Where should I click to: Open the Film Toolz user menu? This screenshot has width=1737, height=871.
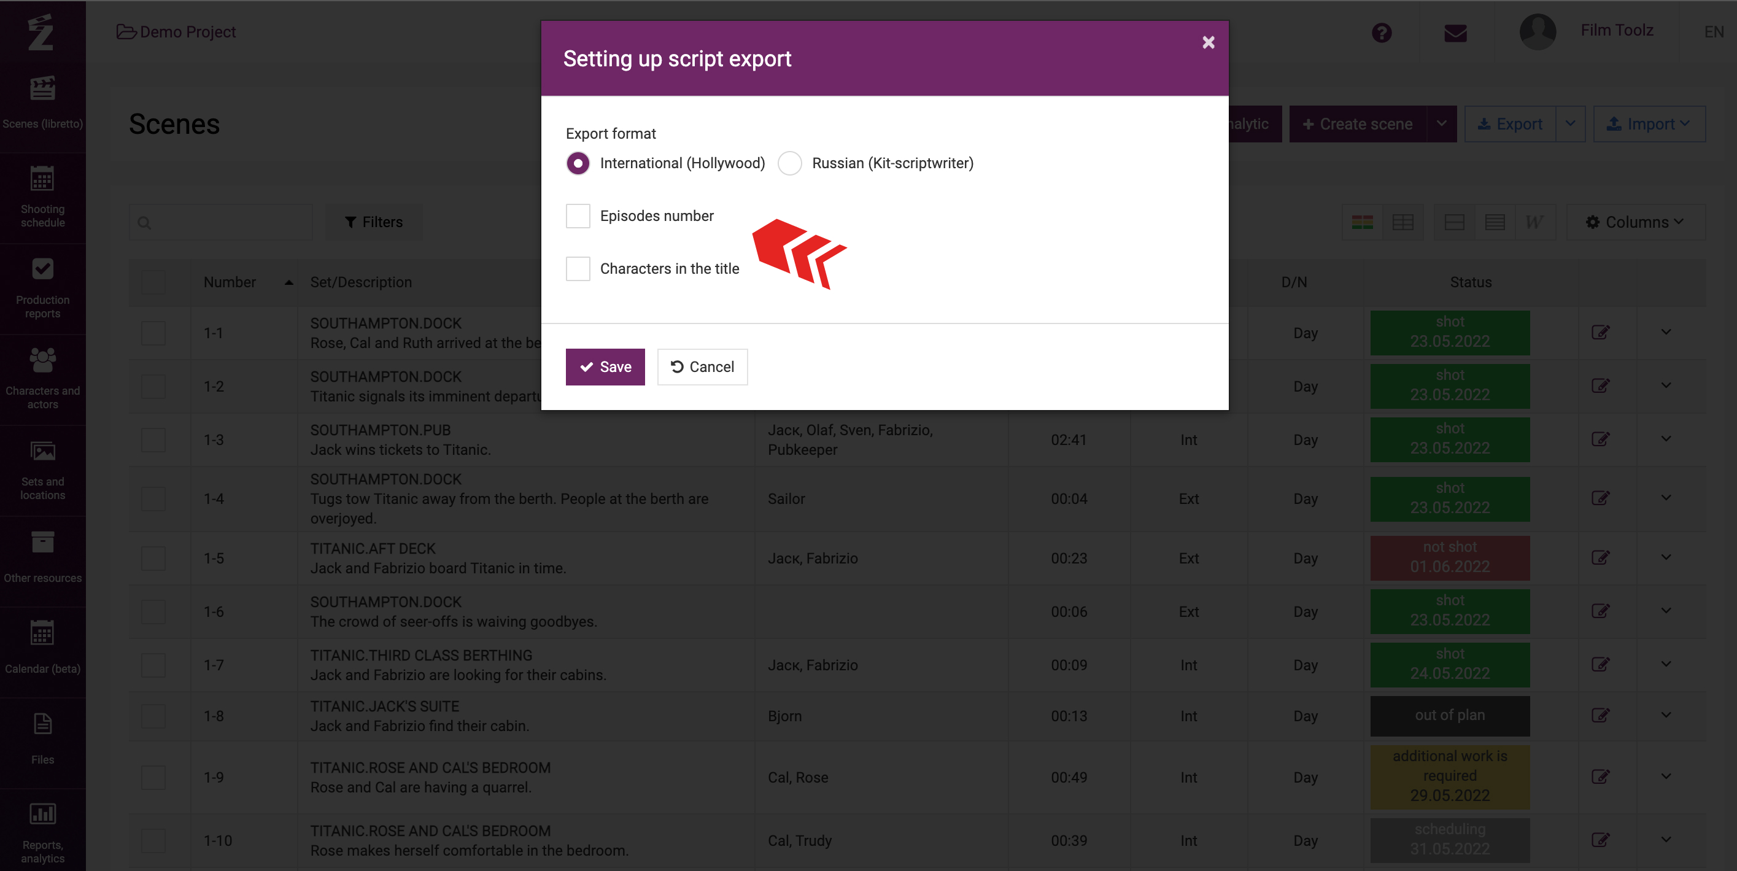(1616, 30)
